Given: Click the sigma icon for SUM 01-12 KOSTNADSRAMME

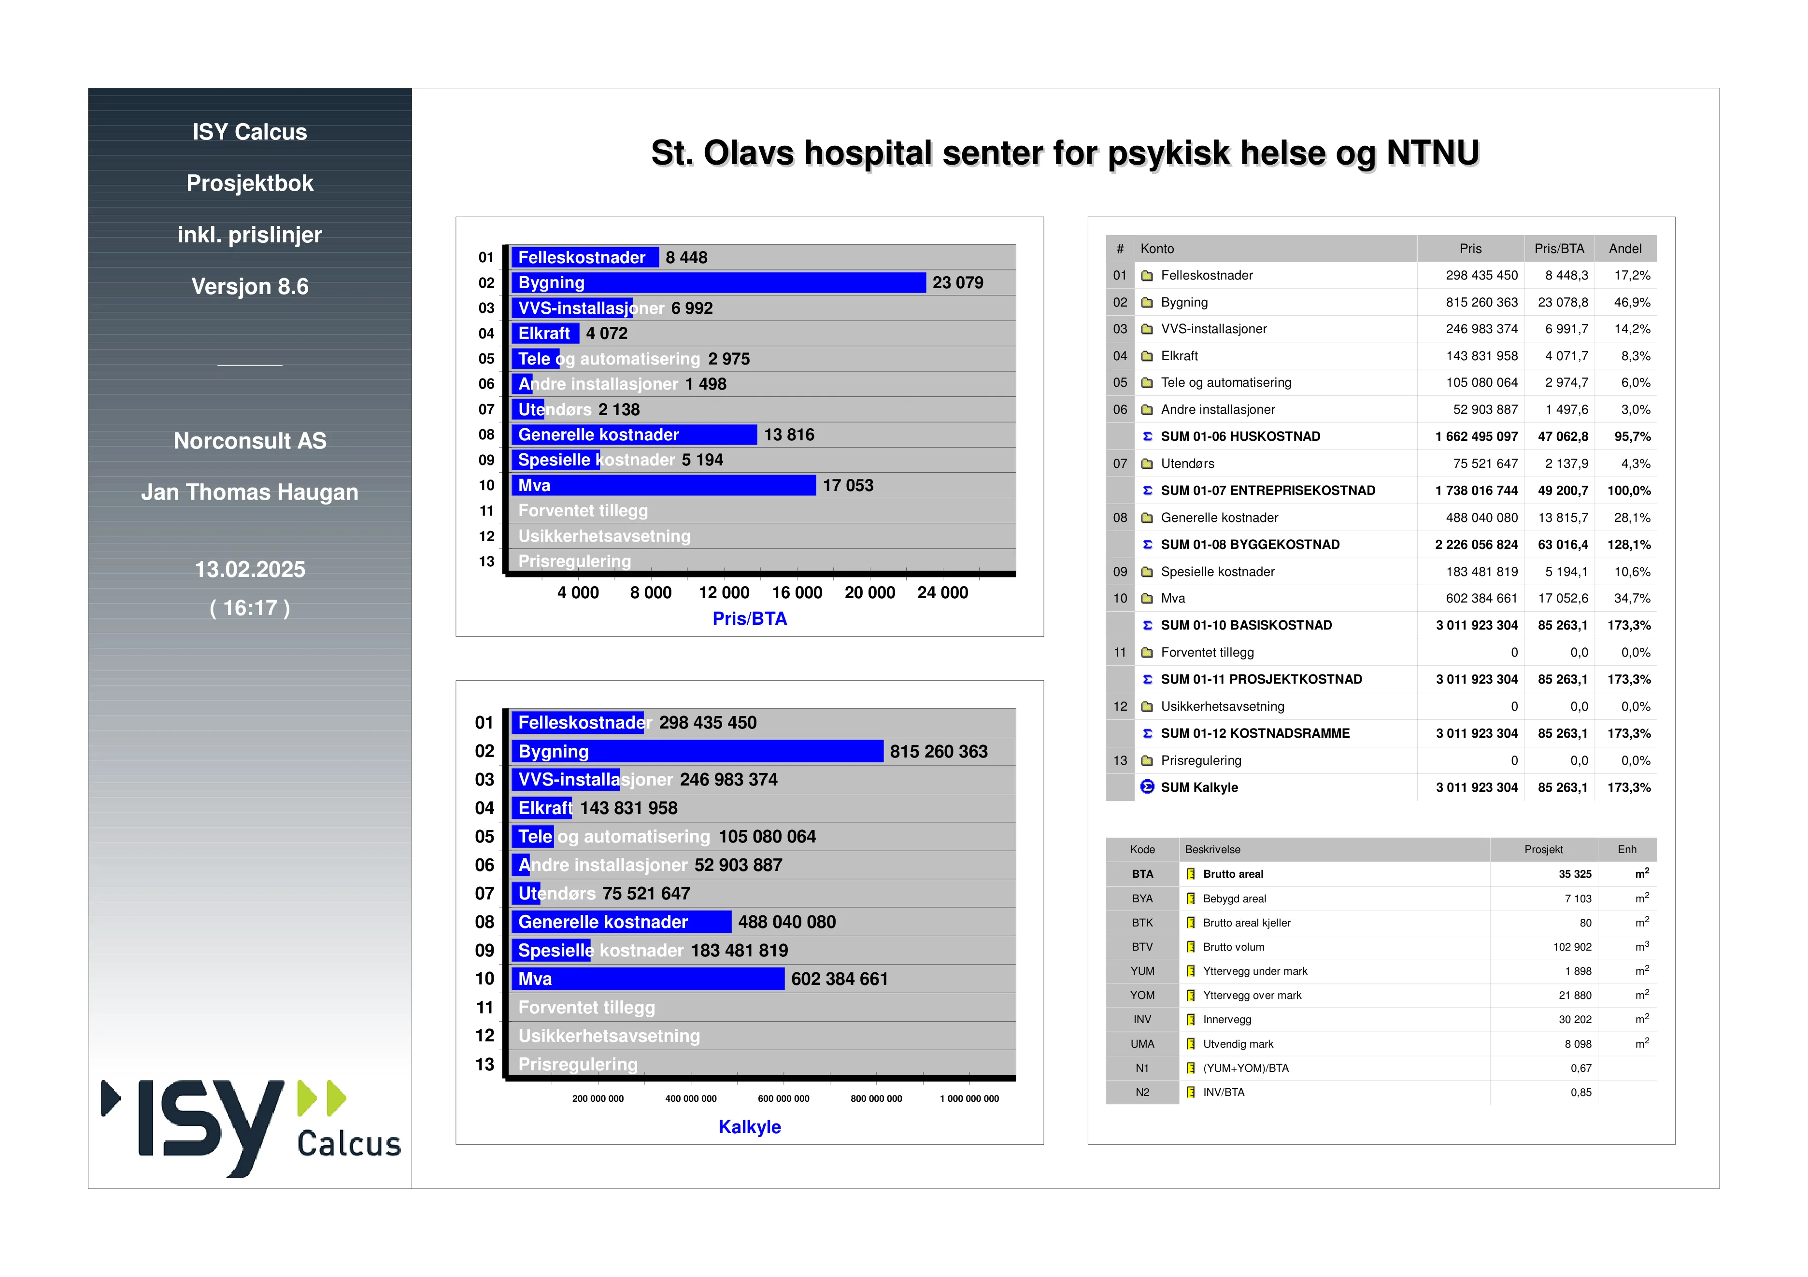Looking at the screenshot, I should tap(1147, 733).
